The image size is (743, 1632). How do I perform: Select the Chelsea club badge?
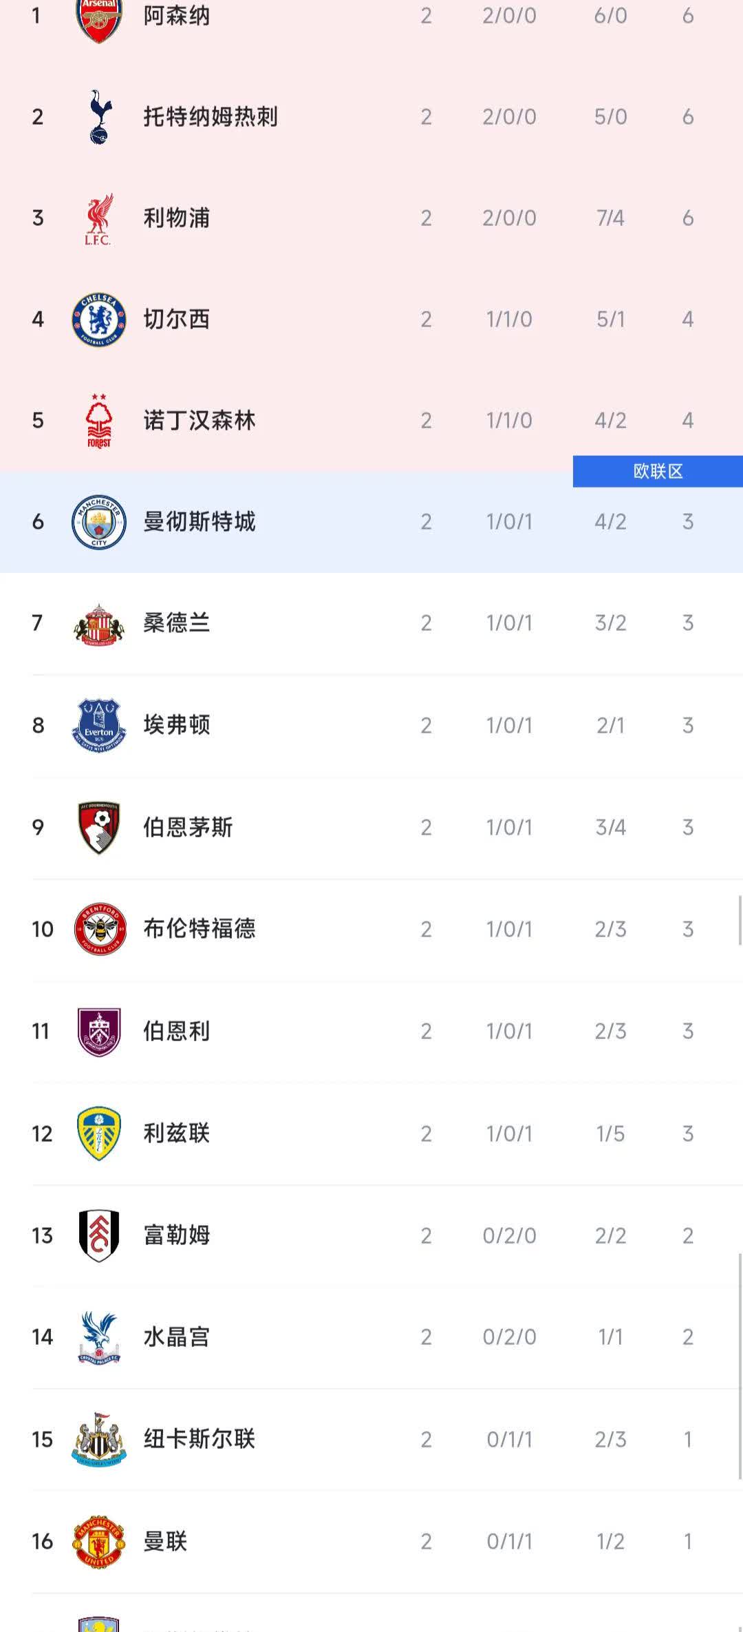(99, 320)
